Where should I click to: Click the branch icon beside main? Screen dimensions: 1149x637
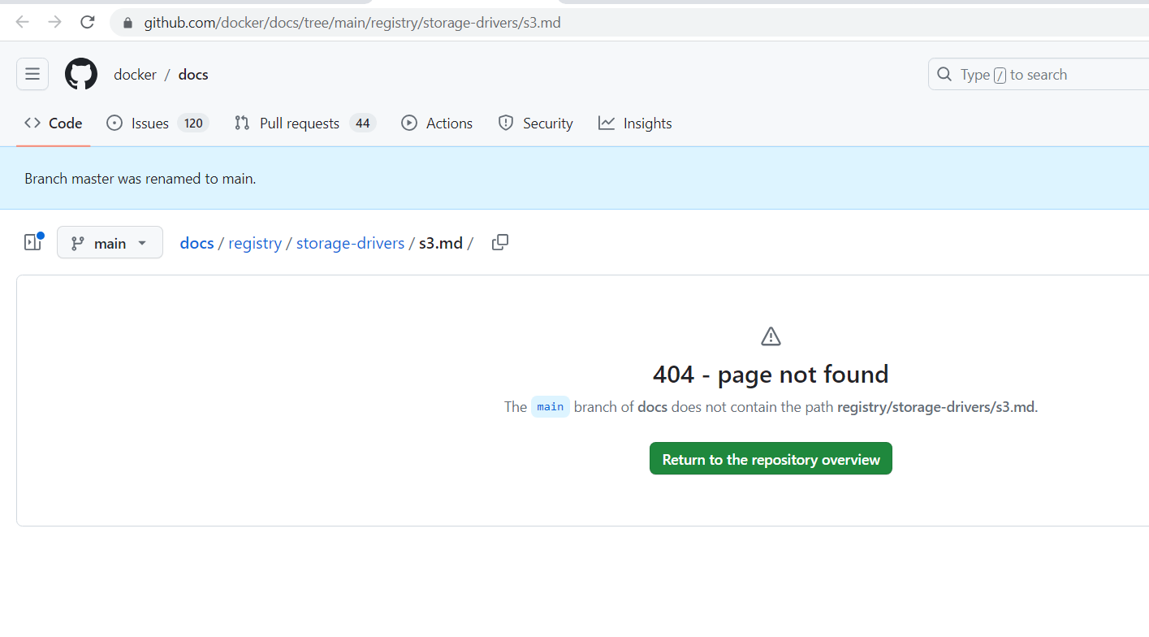[x=78, y=242]
